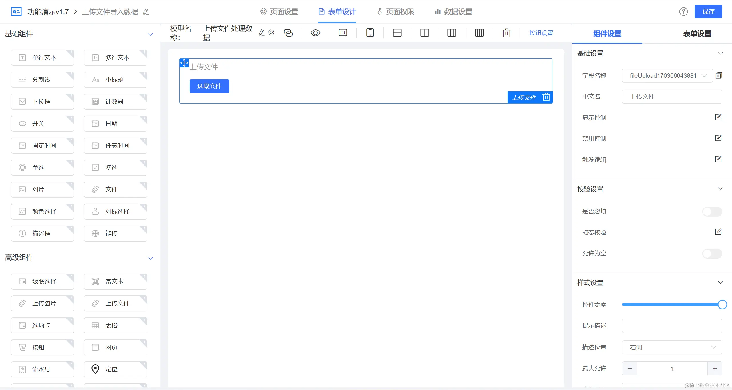The width and height of the screenshot is (732, 390).
Task: Click the 控件宽度 slider handle
Action: [722, 305]
